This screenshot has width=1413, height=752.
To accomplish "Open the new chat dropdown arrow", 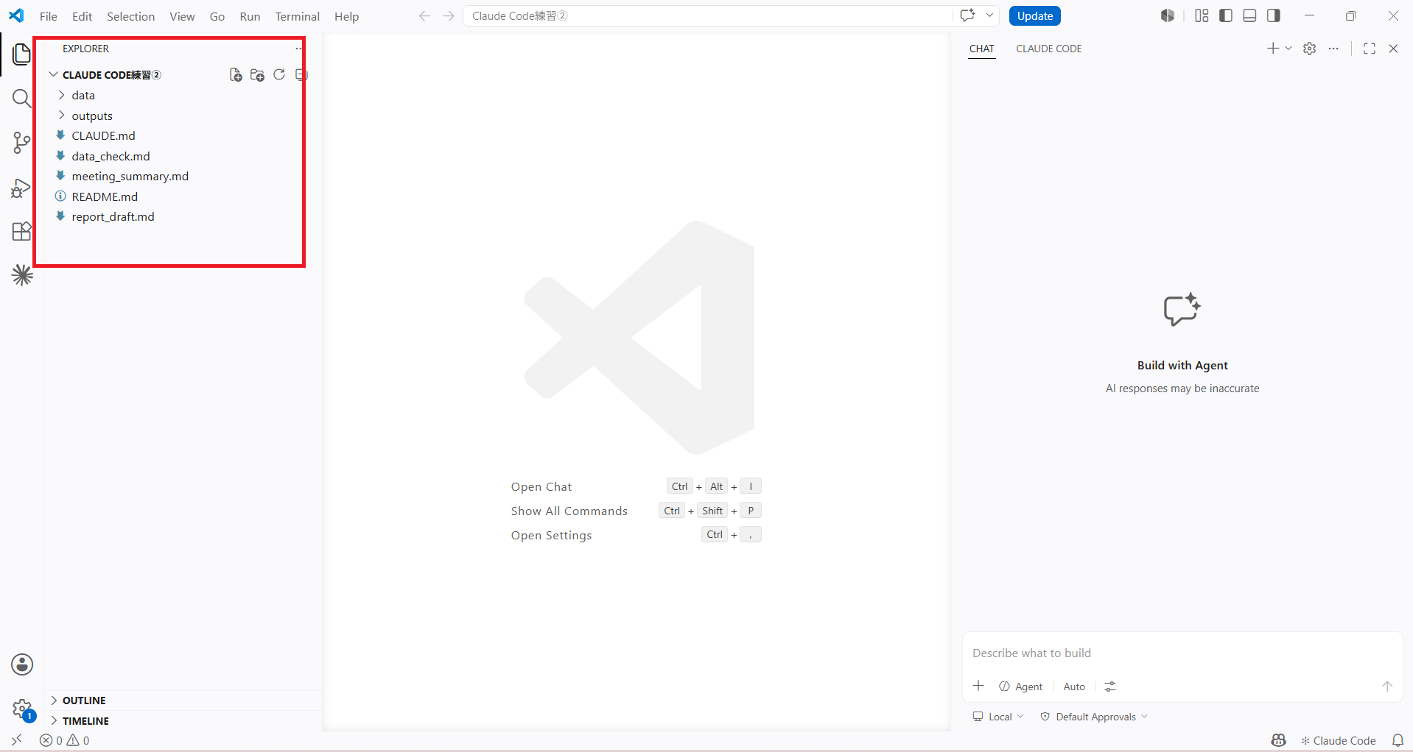I will click(1288, 49).
